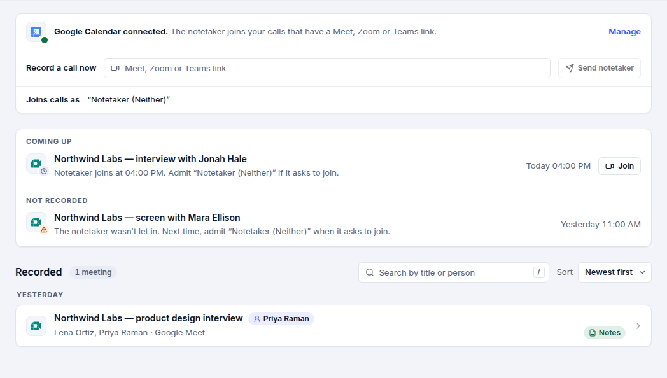Join the Jonah Hale interview call
The width and height of the screenshot is (667, 378).
[619, 166]
